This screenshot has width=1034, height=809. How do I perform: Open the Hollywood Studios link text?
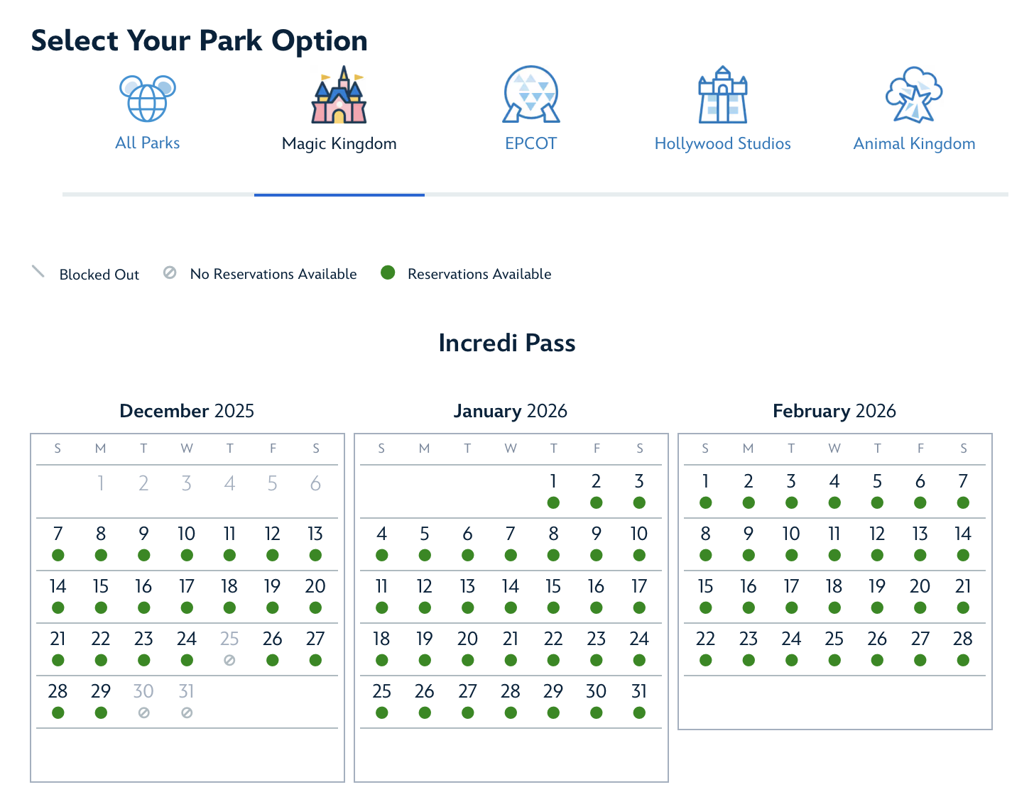722,143
